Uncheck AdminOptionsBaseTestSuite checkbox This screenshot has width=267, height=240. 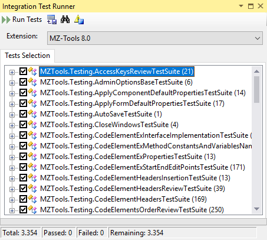(23, 82)
